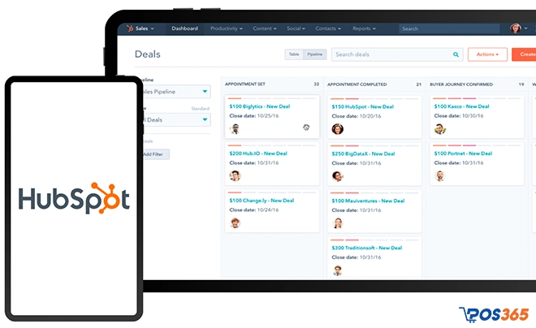The image size is (536, 328).
Task: Open the $250 BigDataX - New Deal link
Action: (363, 153)
